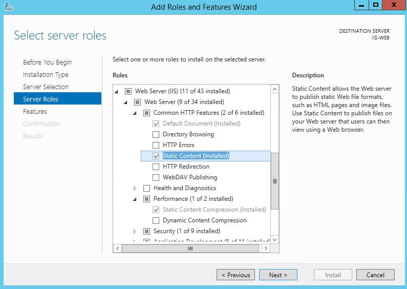The width and height of the screenshot is (407, 289).
Task: Check the WebDAV Publishing checkbox
Action: pos(156,177)
